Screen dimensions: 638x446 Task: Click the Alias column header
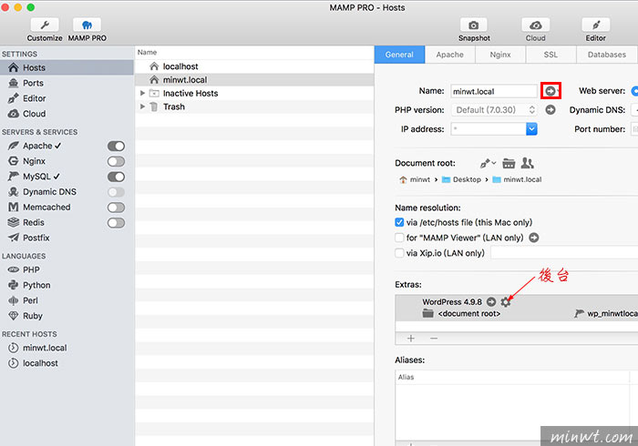pos(406,377)
